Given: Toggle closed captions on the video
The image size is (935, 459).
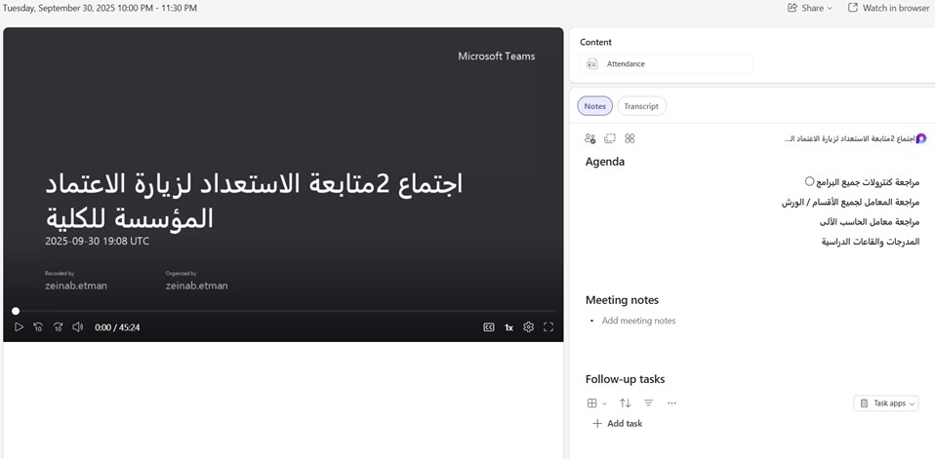Looking at the screenshot, I should click(489, 327).
